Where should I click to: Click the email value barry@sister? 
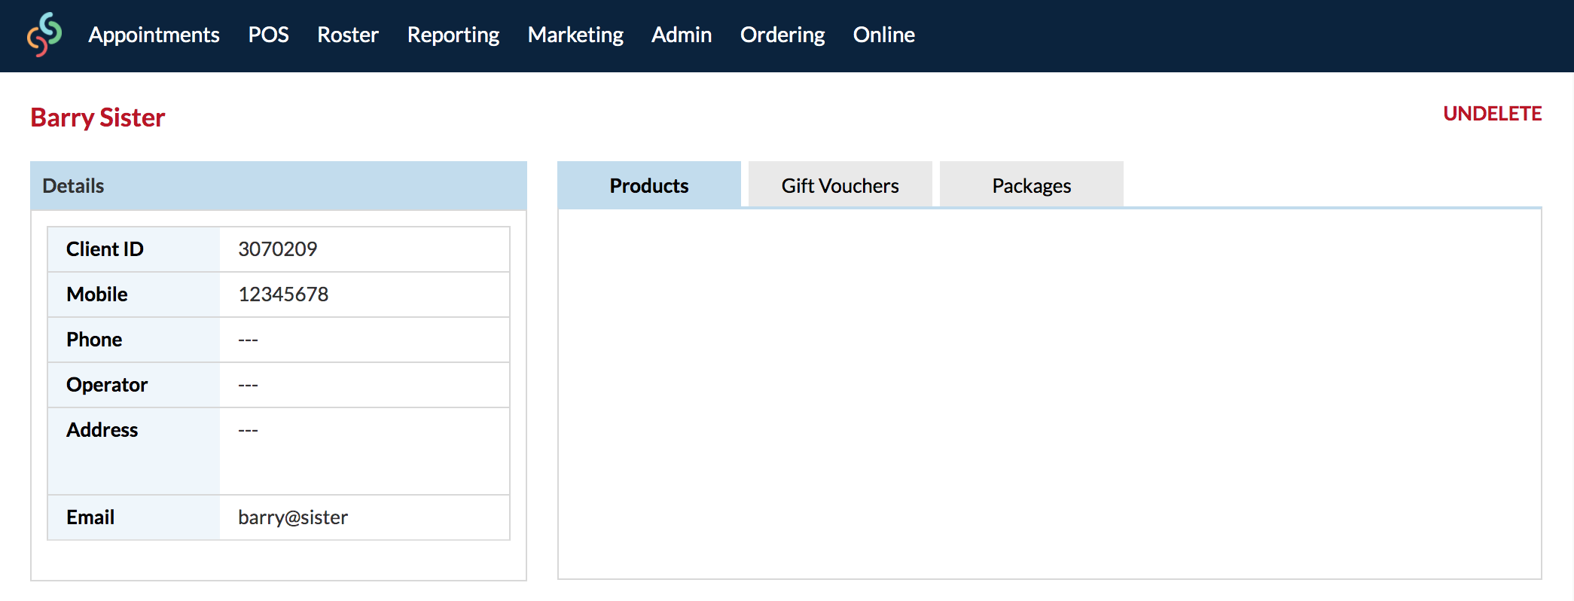pyautogui.click(x=293, y=517)
